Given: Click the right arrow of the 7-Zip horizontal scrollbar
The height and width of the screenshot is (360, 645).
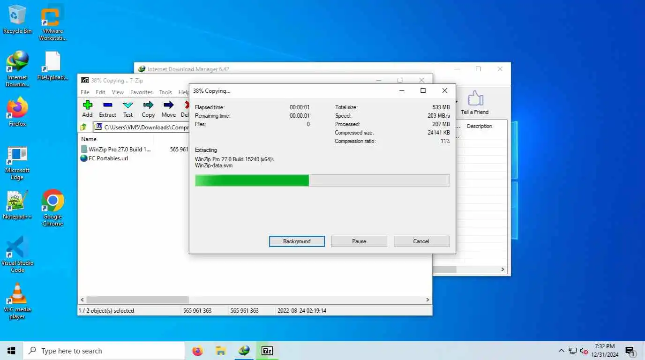Looking at the screenshot, I should click(x=427, y=300).
